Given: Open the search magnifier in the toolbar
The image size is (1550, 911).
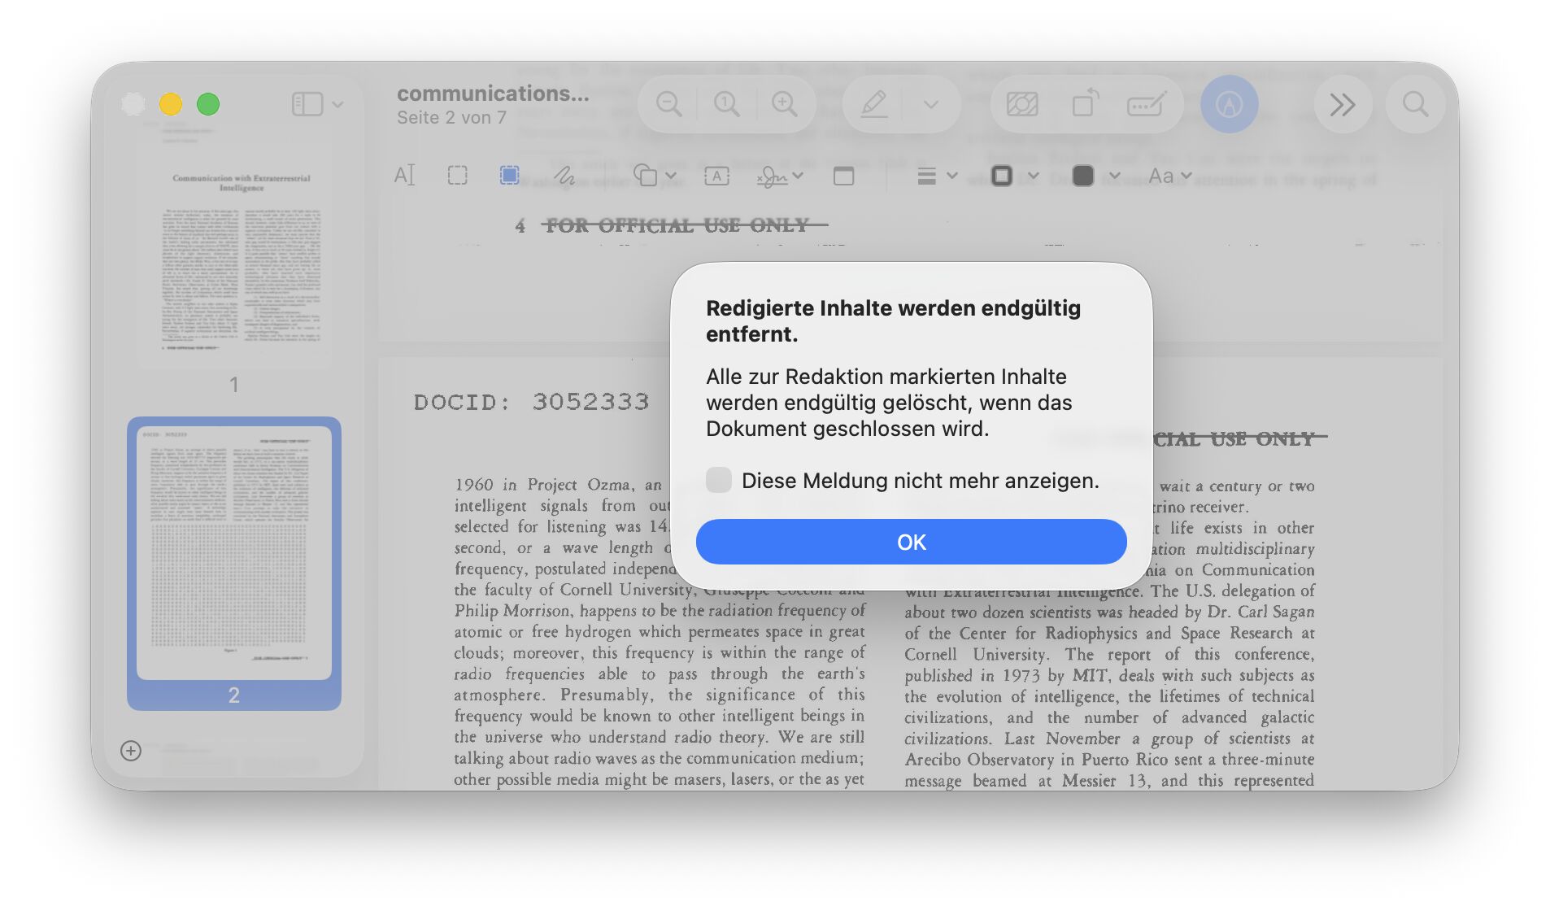Looking at the screenshot, I should [1415, 104].
